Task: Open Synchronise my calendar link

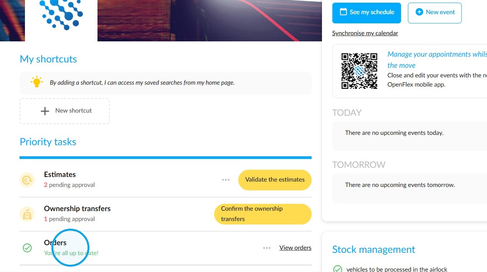Action: click(x=365, y=33)
